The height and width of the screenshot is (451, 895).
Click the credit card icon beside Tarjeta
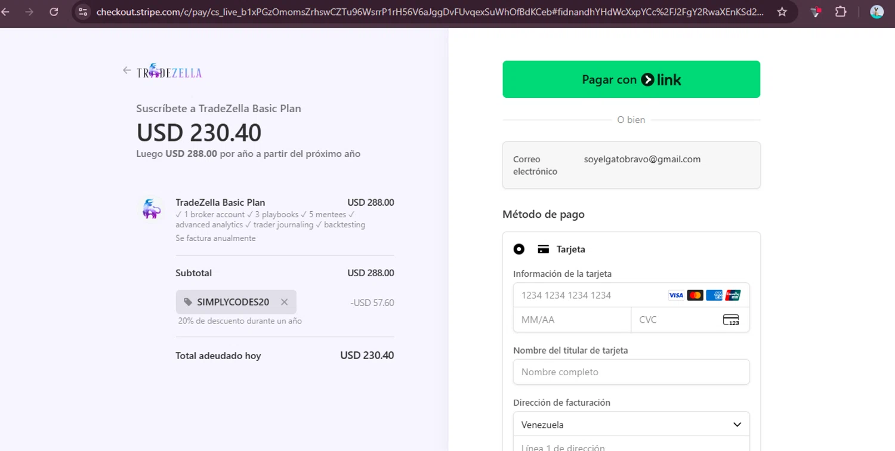coord(543,249)
